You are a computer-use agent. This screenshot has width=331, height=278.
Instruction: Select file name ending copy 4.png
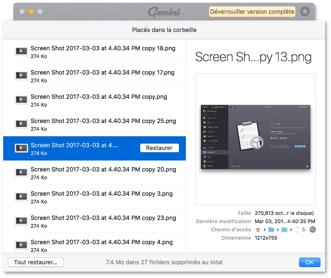(101, 242)
